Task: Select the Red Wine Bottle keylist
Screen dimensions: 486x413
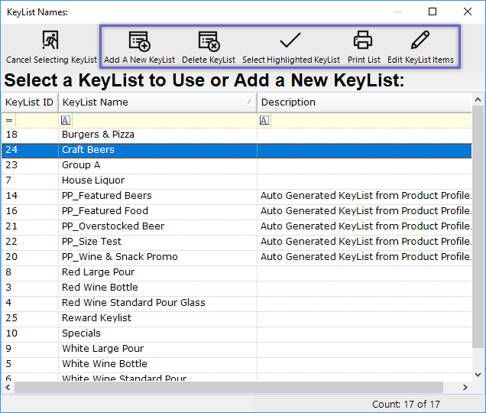Action: (100, 288)
